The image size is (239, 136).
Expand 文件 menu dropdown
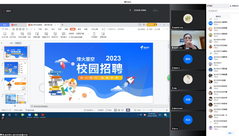(x=7, y=29)
